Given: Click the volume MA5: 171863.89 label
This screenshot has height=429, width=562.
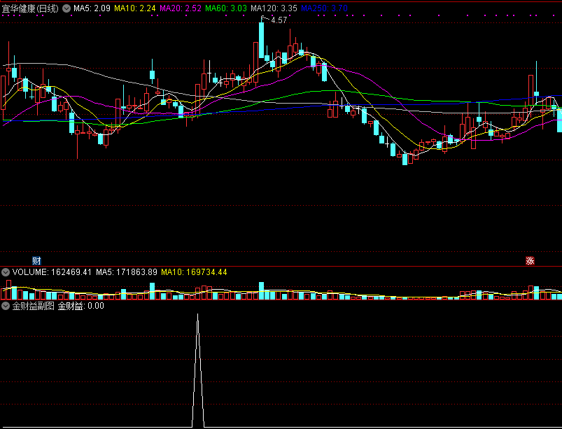Looking at the screenshot, I should (127, 272).
